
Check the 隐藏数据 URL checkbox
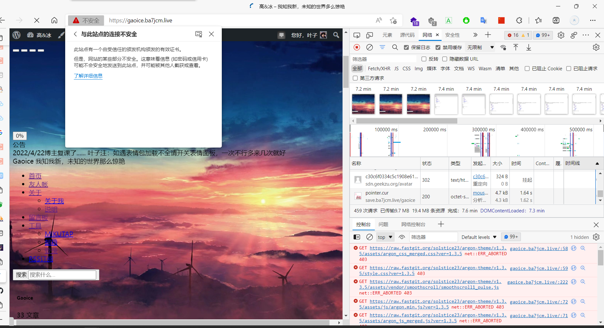[445, 59]
